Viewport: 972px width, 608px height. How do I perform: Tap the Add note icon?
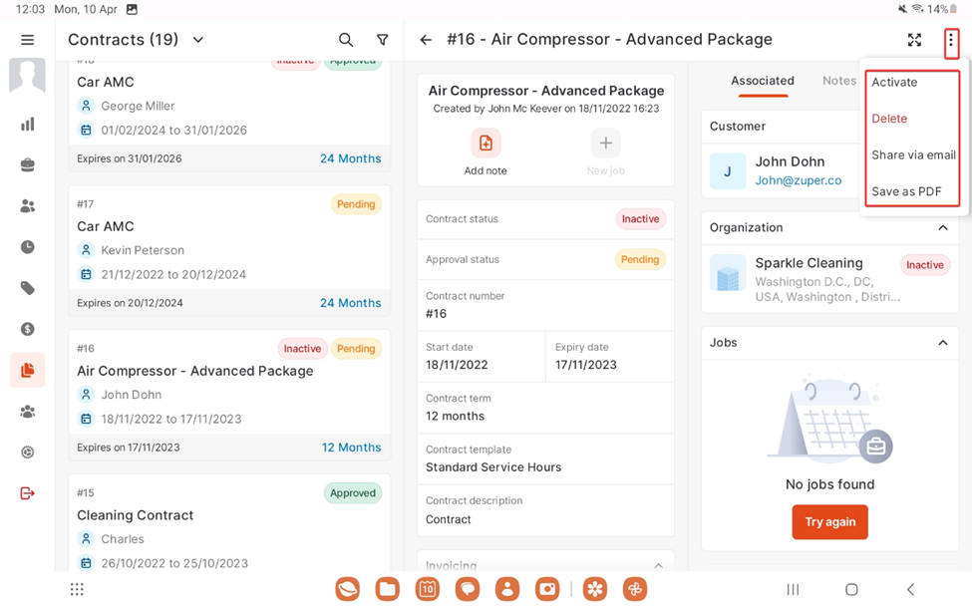pyautogui.click(x=486, y=144)
